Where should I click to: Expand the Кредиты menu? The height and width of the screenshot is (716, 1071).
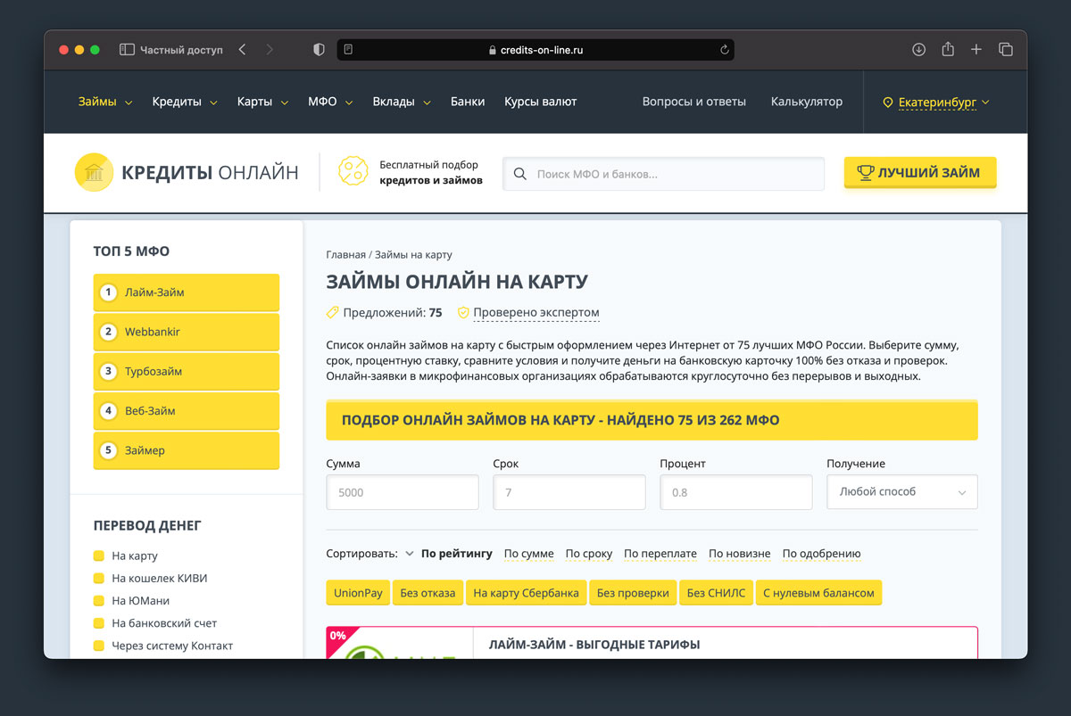tap(185, 102)
